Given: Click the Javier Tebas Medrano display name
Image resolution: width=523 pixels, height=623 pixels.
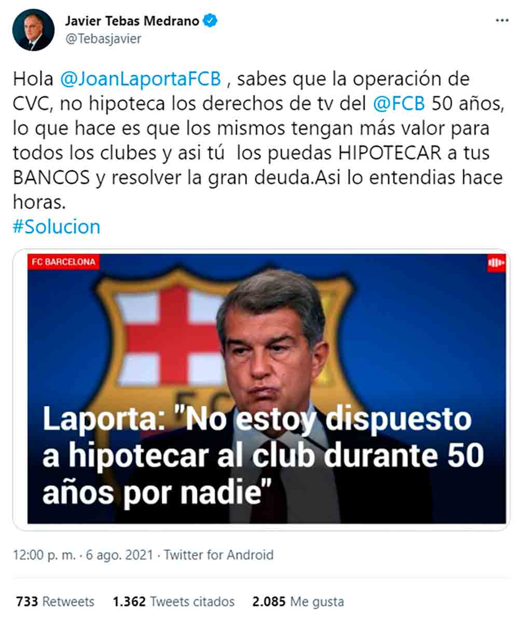Looking at the screenshot, I should (x=132, y=21).
